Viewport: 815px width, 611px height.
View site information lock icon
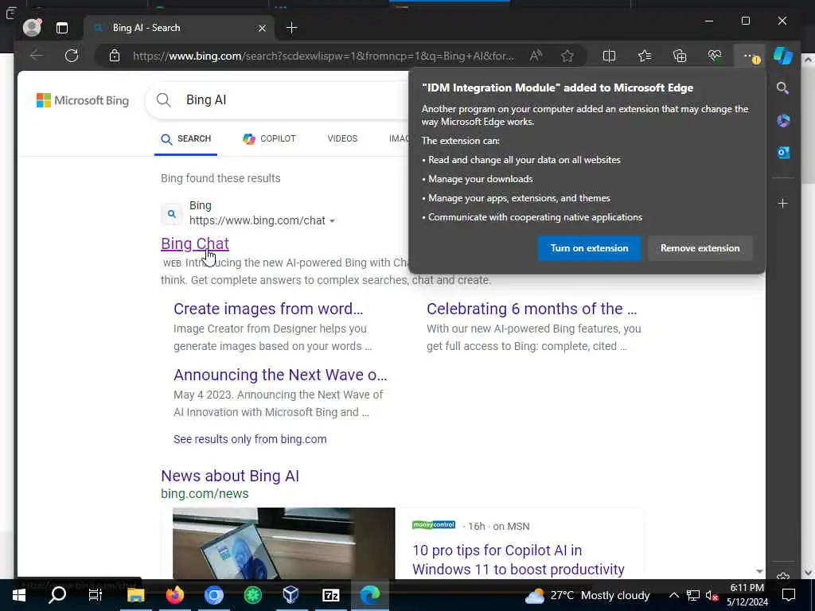tap(115, 56)
